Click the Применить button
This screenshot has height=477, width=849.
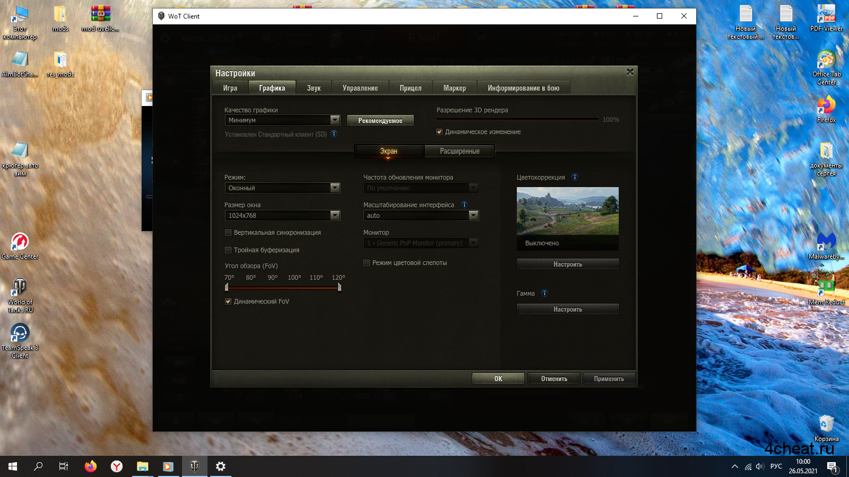(x=609, y=379)
